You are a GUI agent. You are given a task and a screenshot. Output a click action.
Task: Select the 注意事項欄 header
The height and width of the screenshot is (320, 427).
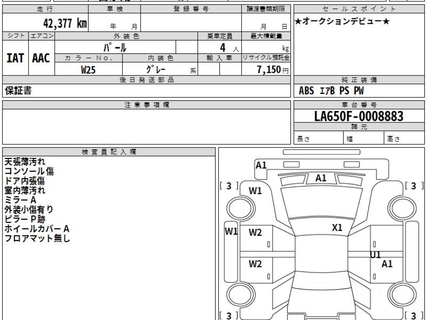coord(146,105)
